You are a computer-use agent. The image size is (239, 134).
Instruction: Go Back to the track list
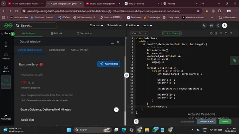pyautogui.click(x=6, y=33)
